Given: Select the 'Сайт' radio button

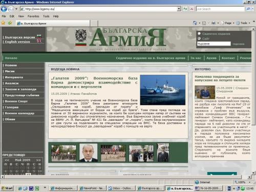Looking at the screenshot, I should pyautogui.click(x=199, y=39).
